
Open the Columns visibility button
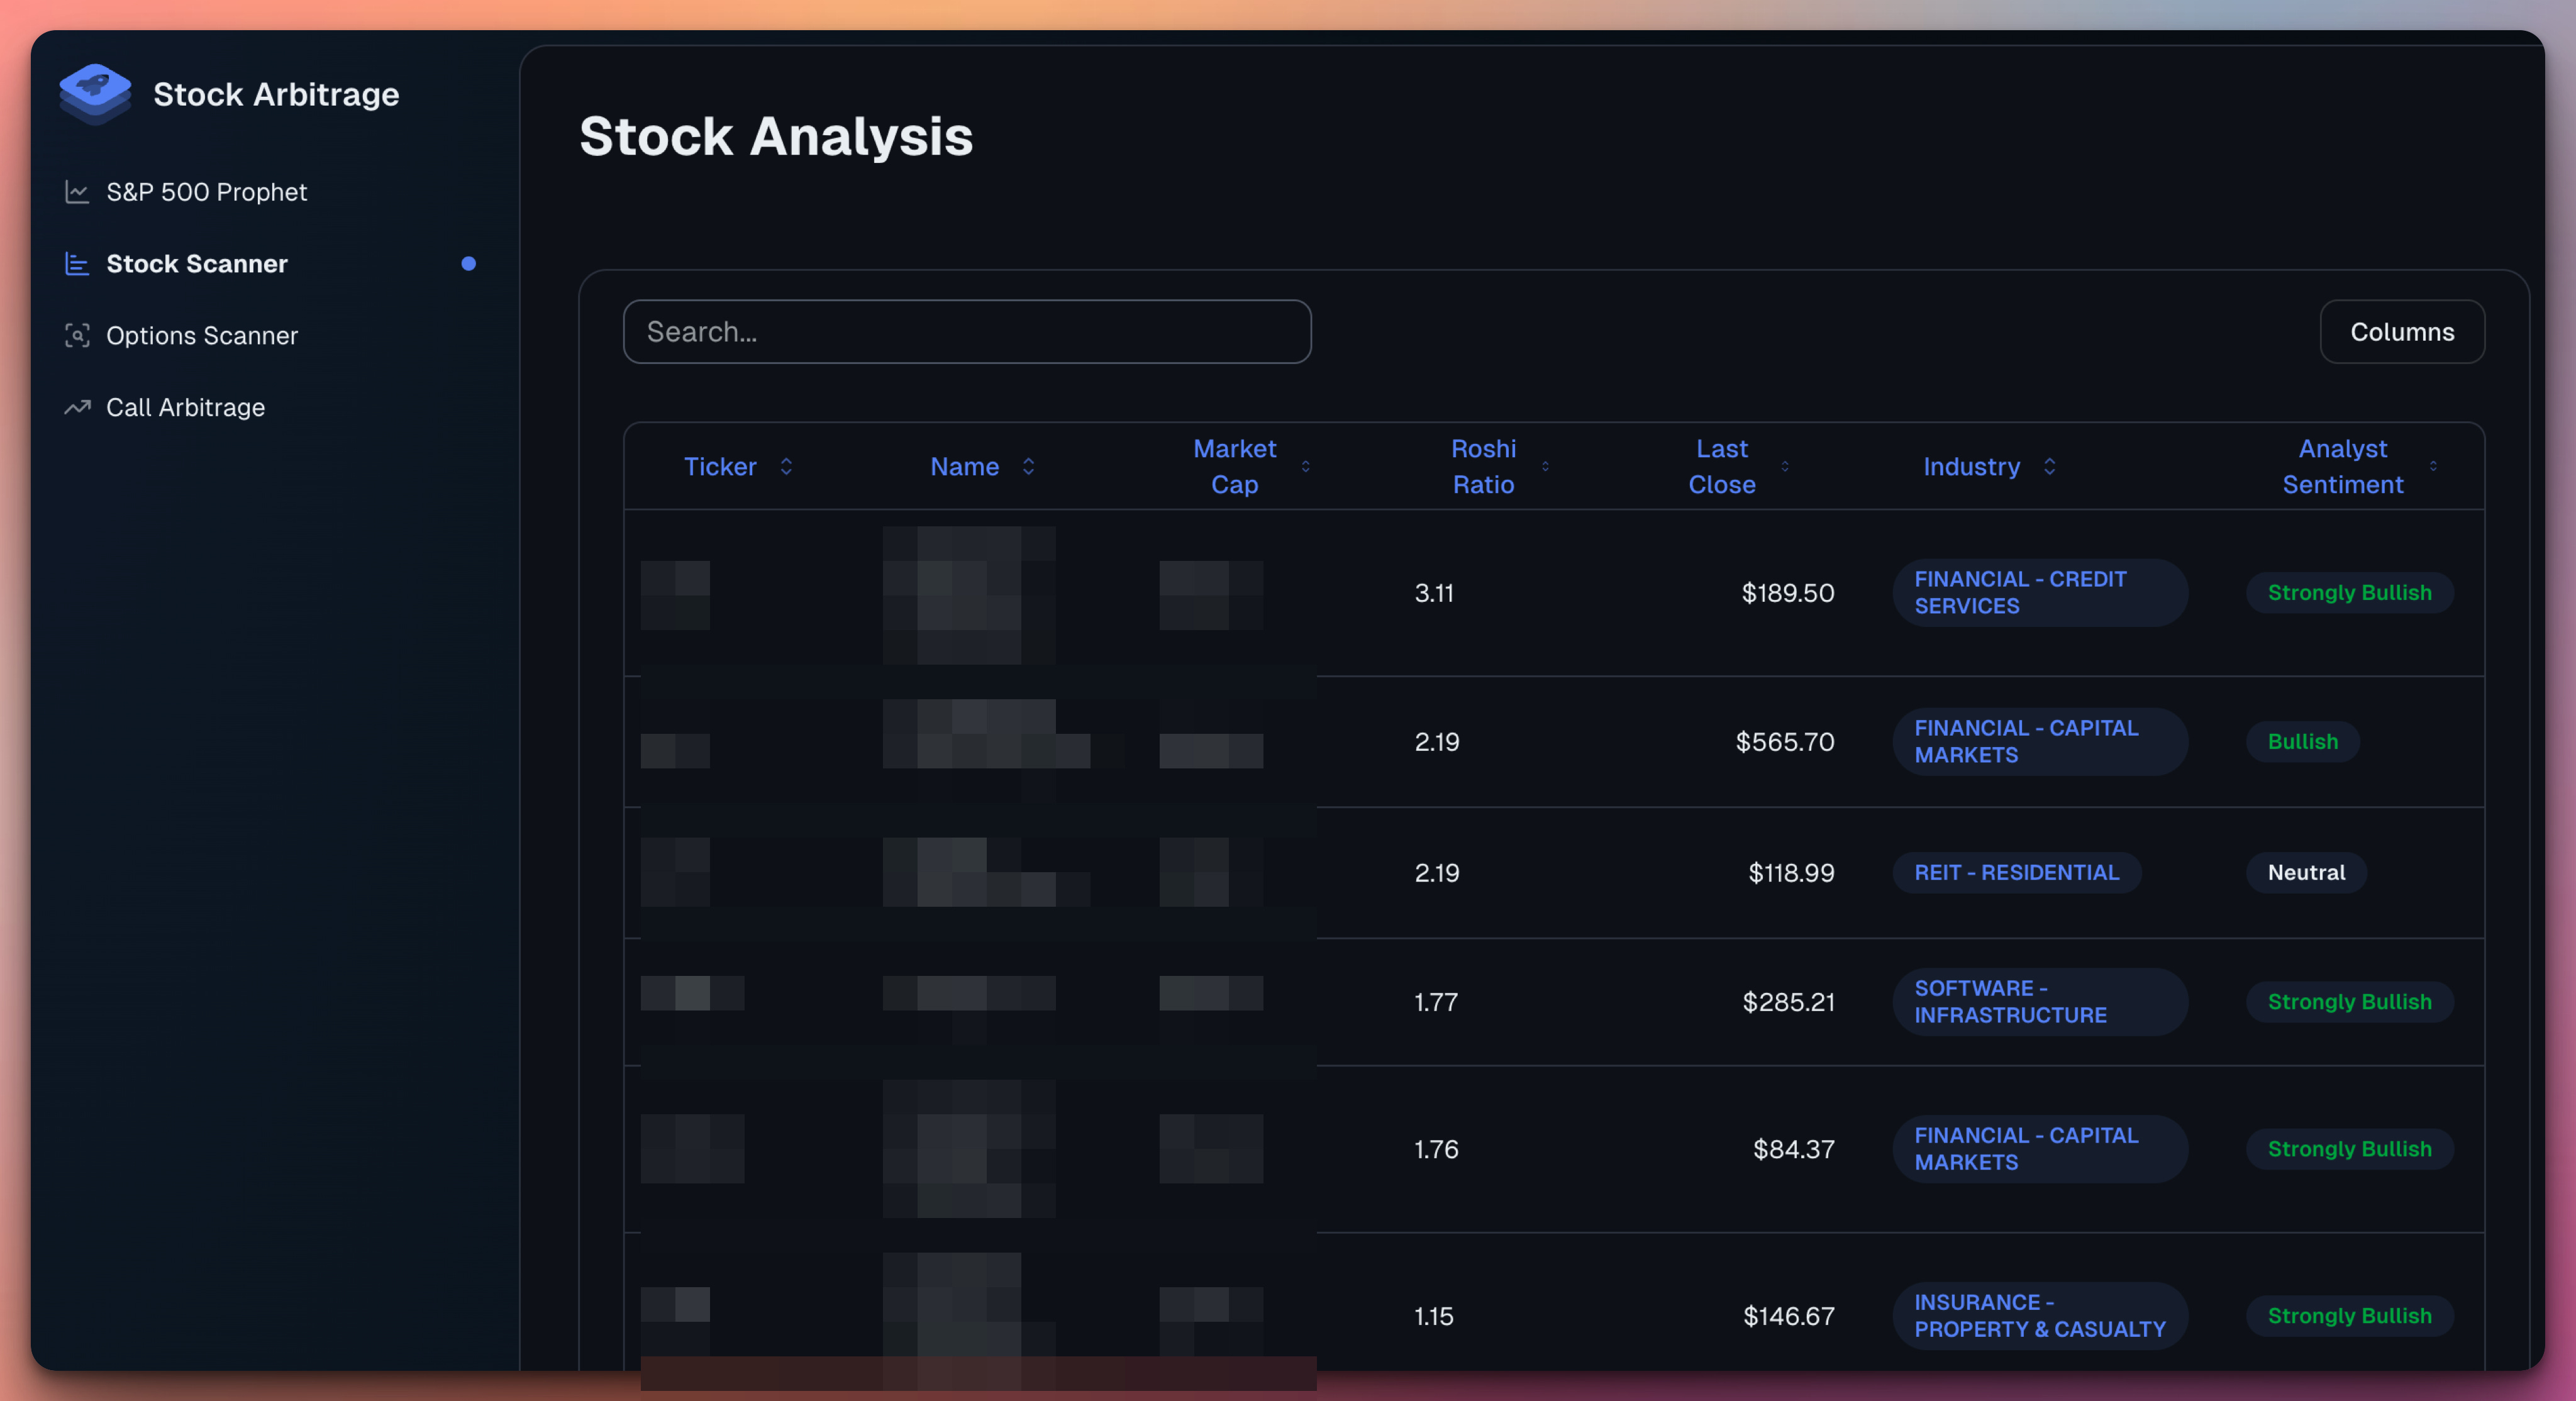coord(2401,331)
